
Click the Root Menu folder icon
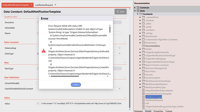click(143, 71)
